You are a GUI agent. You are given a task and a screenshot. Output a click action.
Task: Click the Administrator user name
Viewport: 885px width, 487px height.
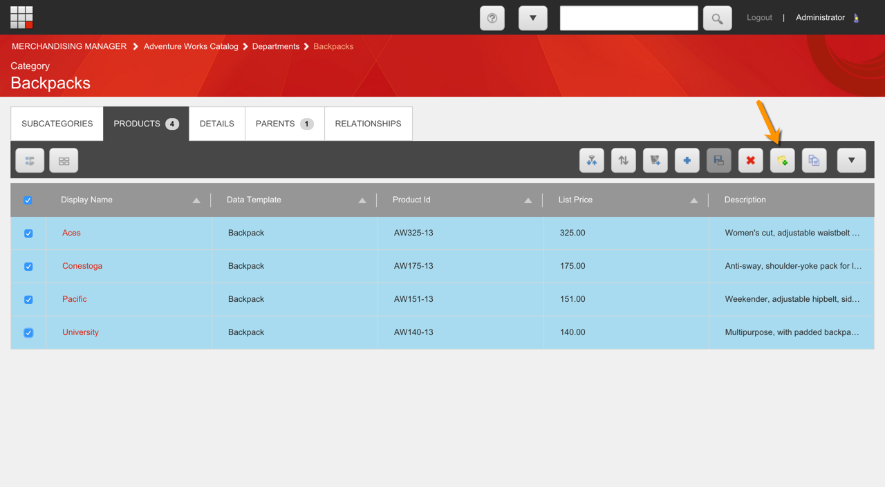pos(820,17)
